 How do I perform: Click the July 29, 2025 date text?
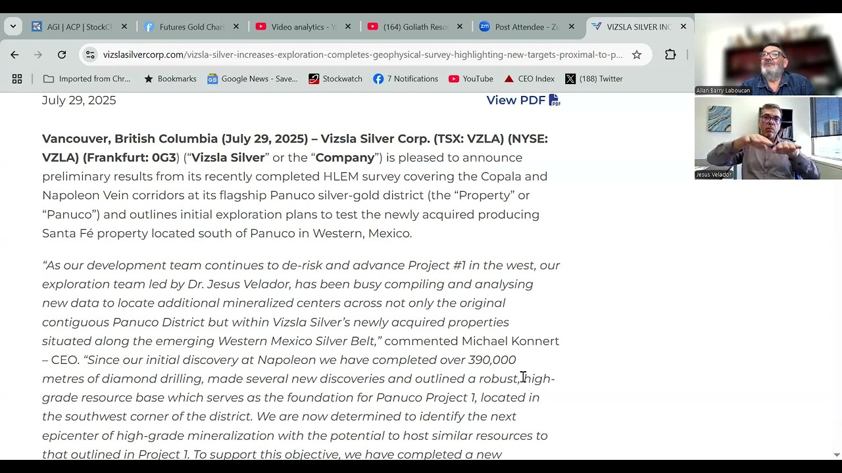click(79, 100)
